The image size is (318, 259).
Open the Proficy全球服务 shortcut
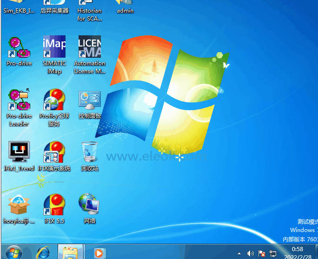point(54,107)
